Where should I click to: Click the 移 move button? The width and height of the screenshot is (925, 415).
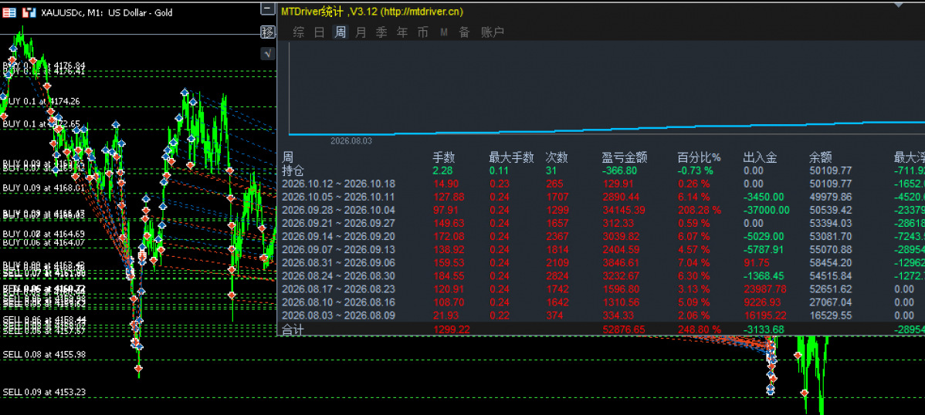[x=269, y=32]
